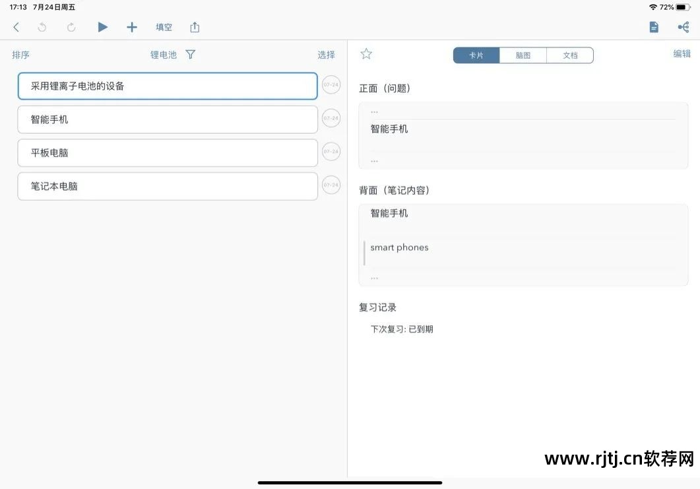Screen dimensions: 700x489
Task: Tap the top ellipsis in front-side box
Action: (374, 112)
